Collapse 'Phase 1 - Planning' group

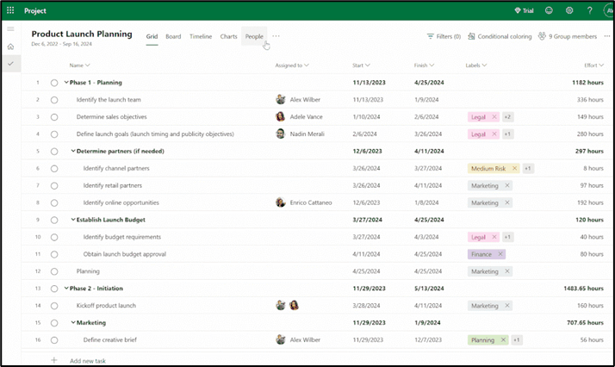pos(66,83)
